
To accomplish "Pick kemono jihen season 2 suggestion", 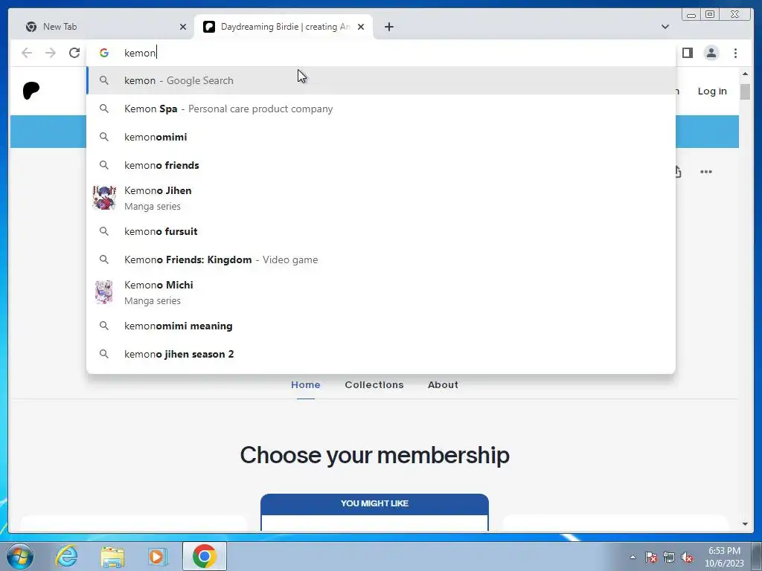I will point(381,354).
